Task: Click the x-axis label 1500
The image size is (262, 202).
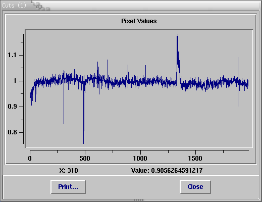Action: pyautogui.click(x=195, y=159)
